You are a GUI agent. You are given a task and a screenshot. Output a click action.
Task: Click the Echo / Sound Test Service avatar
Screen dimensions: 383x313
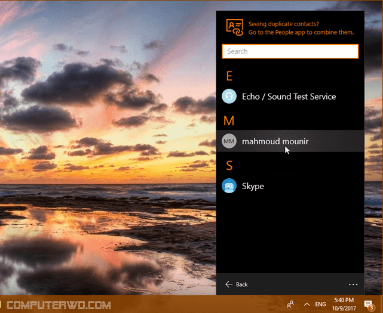tap(229, 97)
